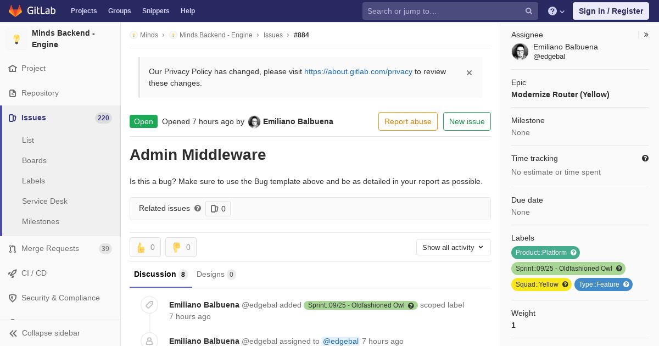Open Milestones in the sidebar

point(41,222)
